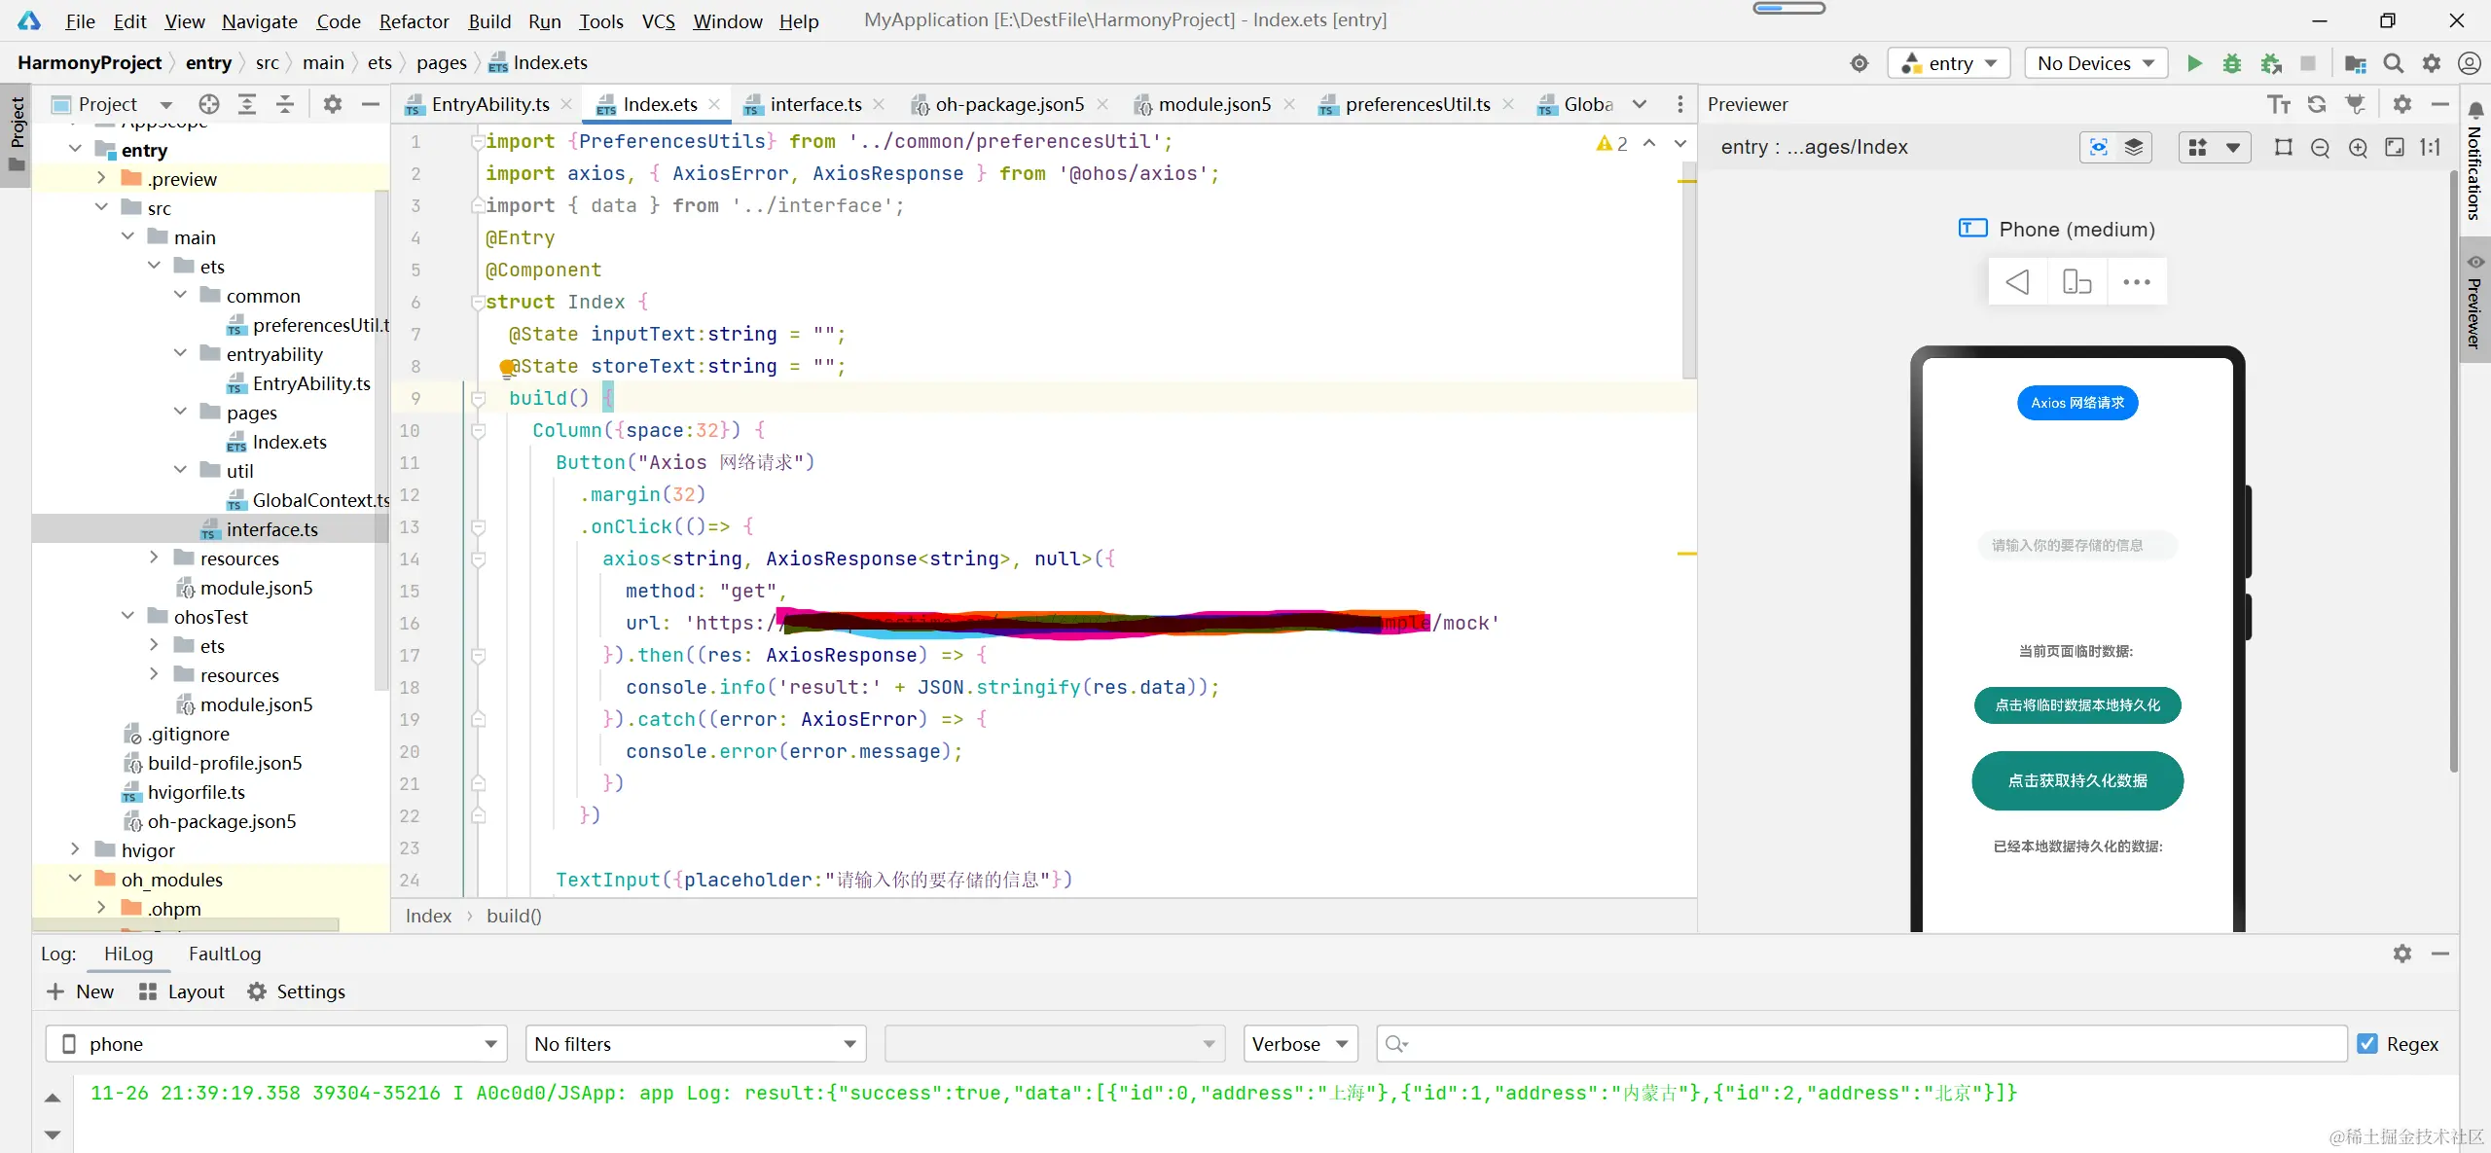Toggle the Previewer side tool window

tap(2474, 302)
